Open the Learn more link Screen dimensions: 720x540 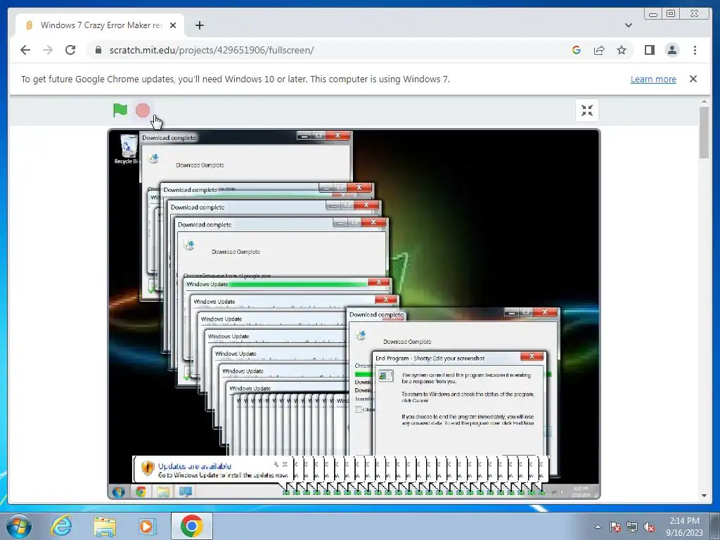[653, 79]
